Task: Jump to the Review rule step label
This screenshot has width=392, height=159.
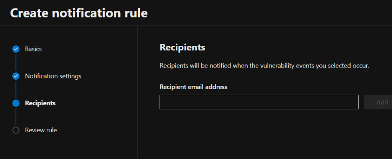Action: (x=41, y=130)
